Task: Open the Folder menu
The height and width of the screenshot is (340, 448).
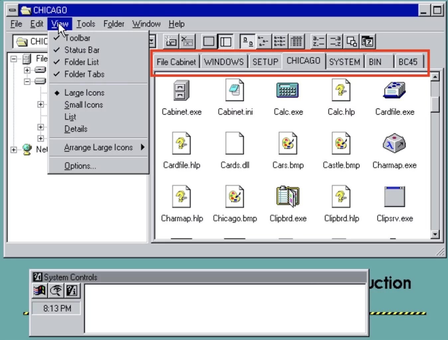Action: pyautogui.click(x=114, y=24)
